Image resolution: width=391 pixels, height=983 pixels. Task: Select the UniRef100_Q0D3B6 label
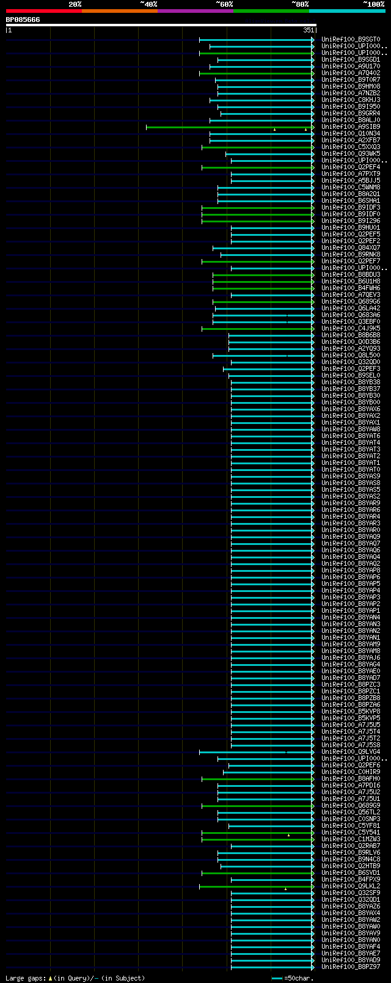point(351,342)
